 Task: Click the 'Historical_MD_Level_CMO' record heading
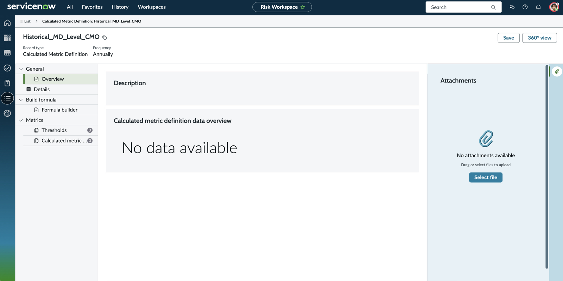61,37
